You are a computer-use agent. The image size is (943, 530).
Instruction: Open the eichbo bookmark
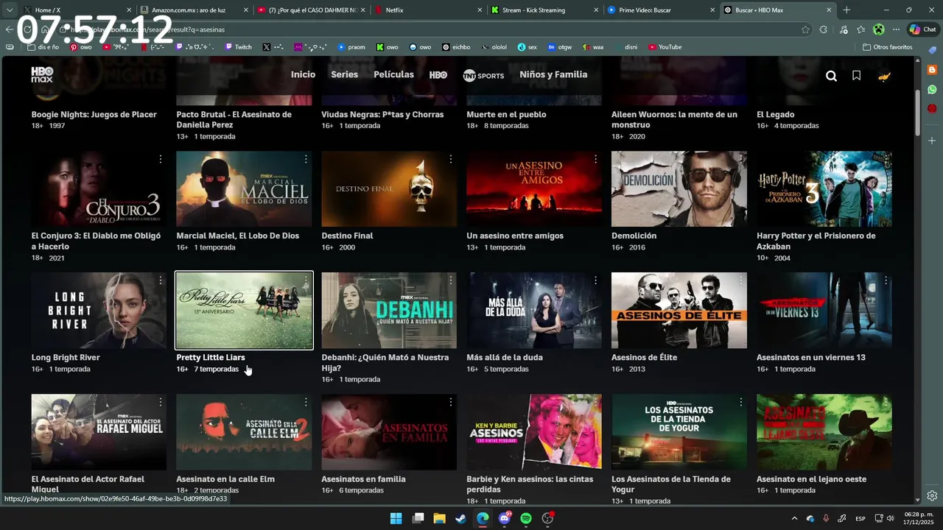point(456,47)
